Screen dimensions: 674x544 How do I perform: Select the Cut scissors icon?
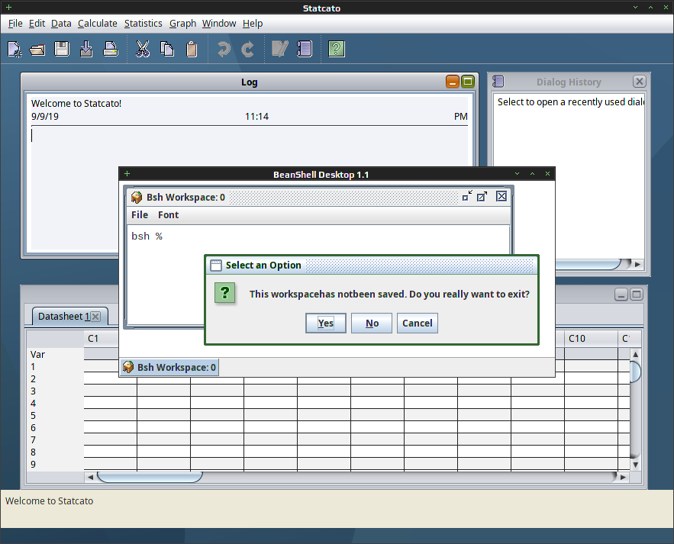(x=142, y=49)
